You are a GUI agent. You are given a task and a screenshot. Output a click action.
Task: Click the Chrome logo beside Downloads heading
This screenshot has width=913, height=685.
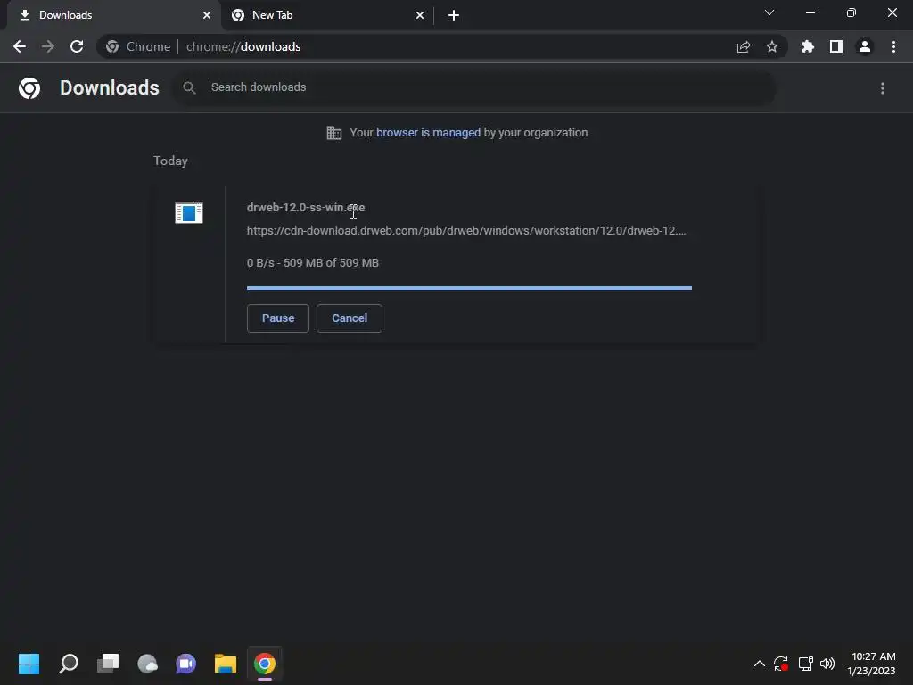pyautogui.click(x=29, y=88)
